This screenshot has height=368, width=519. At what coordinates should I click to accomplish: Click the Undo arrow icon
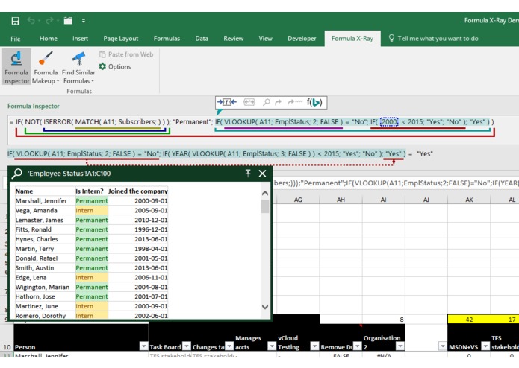click(x=31, y=21)
